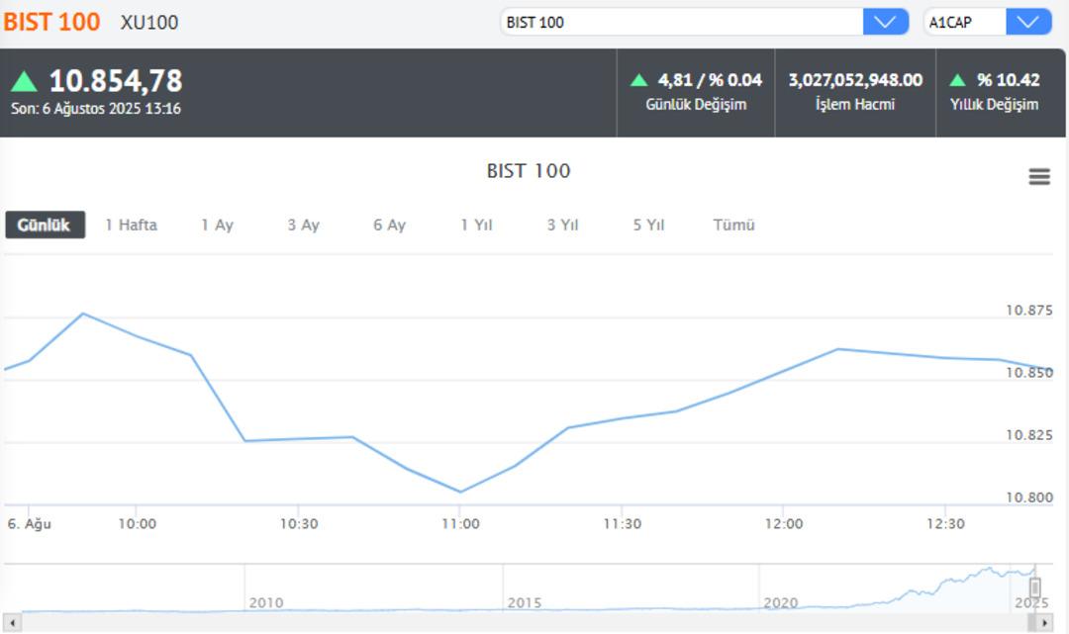Show the 5 Yıl chart range
Image resolution: width=1069 pixels, height=634 pixels.
[648, 225]
